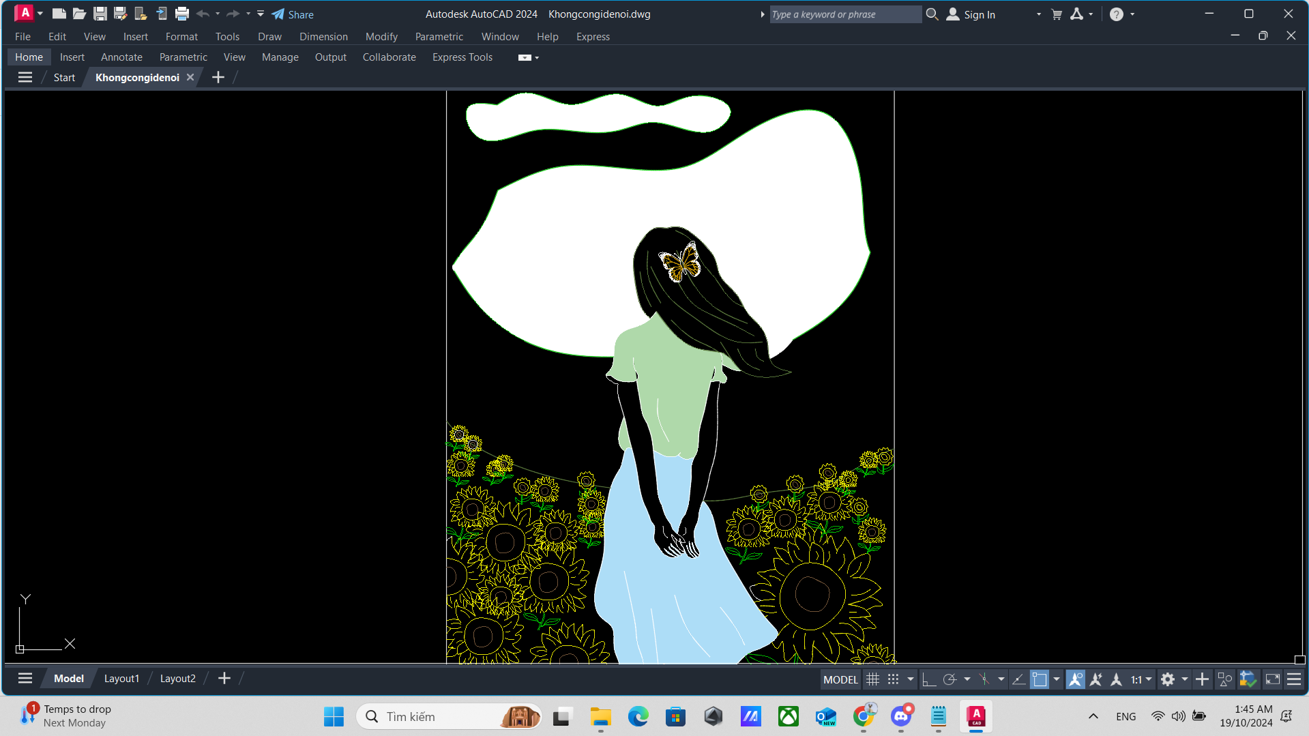Click the Redo arrow

coord(233,14)
